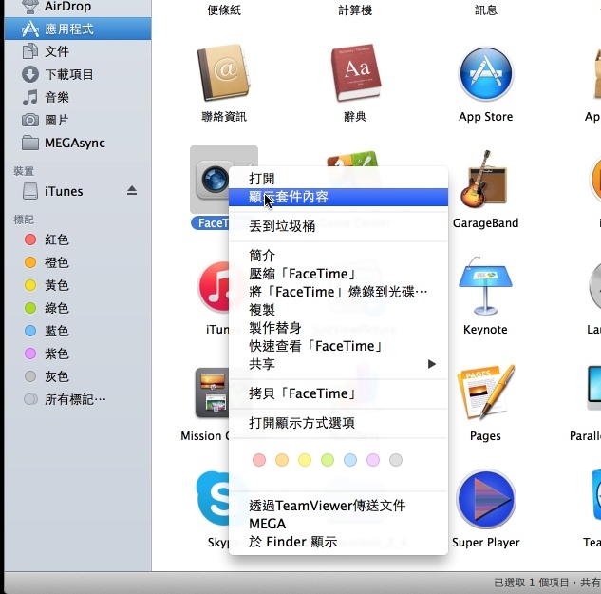Open 文件 in the sidebar
This screenshot has height=594, width=601.
[78, 51]
